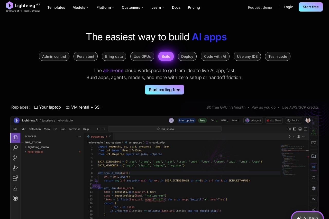Click Request demo link
Screen dimensions: 329x219
[x=260, y=7]
